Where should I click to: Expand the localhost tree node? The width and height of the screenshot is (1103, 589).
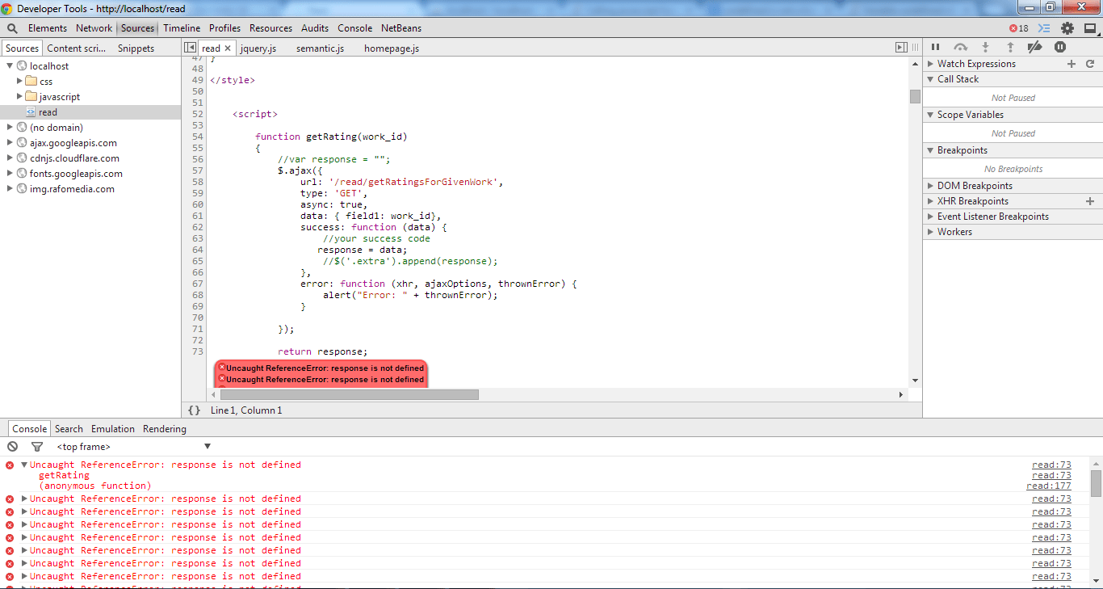point(8,65)
